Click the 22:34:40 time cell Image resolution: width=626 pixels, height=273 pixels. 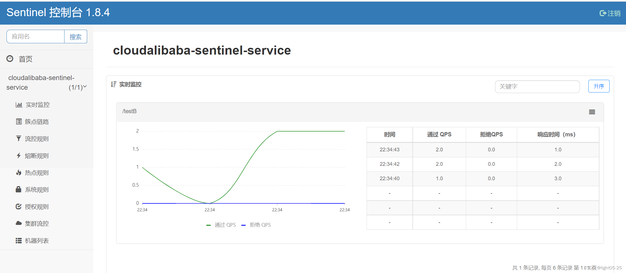click(x=390, y=179)
